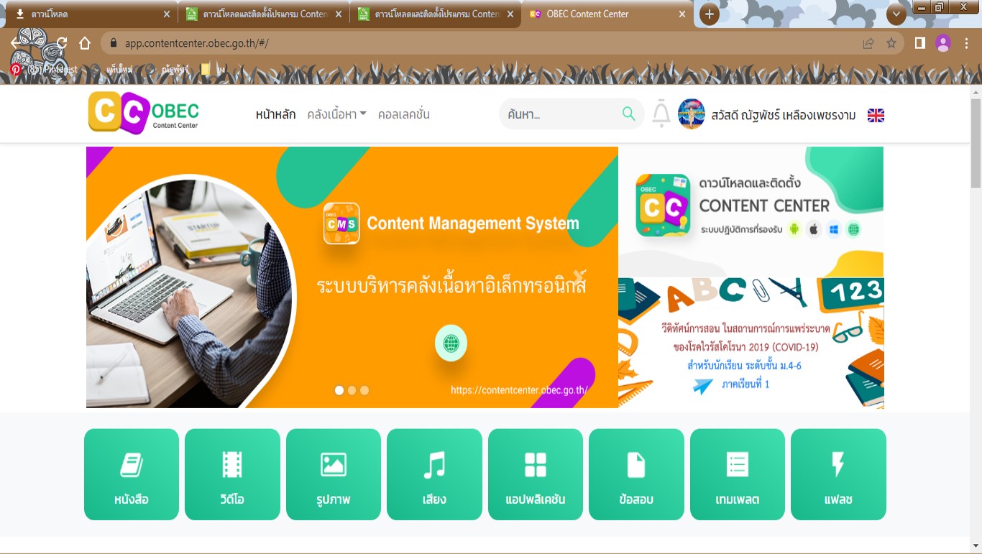Expand the คลังเนื้อหา dropdown menu
This screenshot has width=982, height=554.
click(336, 114)
